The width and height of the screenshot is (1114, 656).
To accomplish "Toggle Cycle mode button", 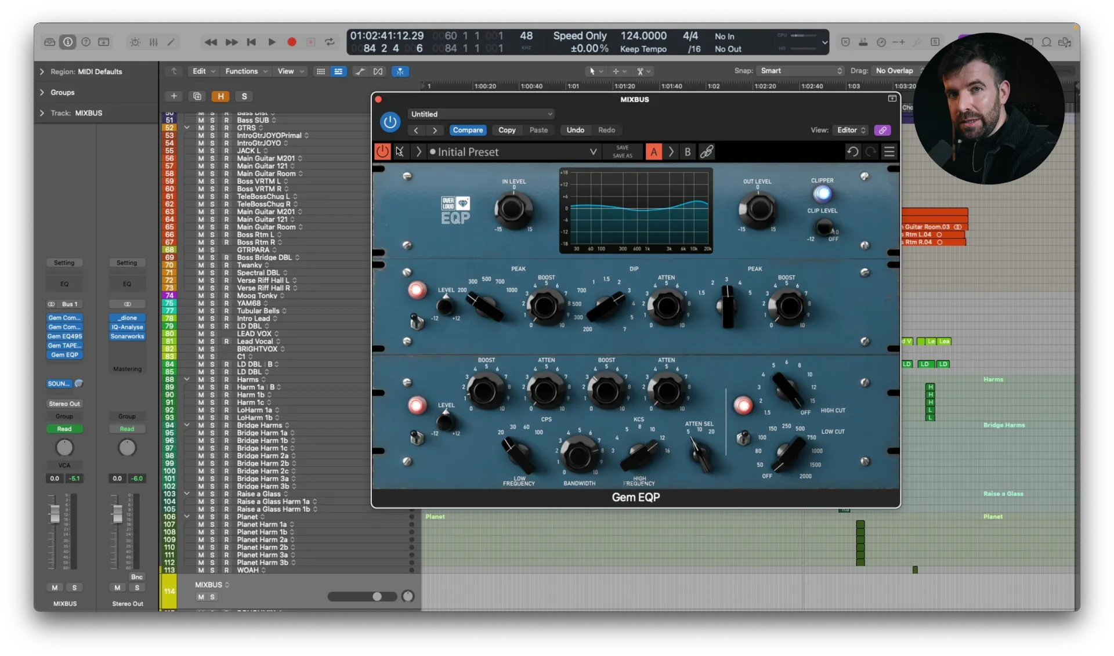I will [330, 42].
